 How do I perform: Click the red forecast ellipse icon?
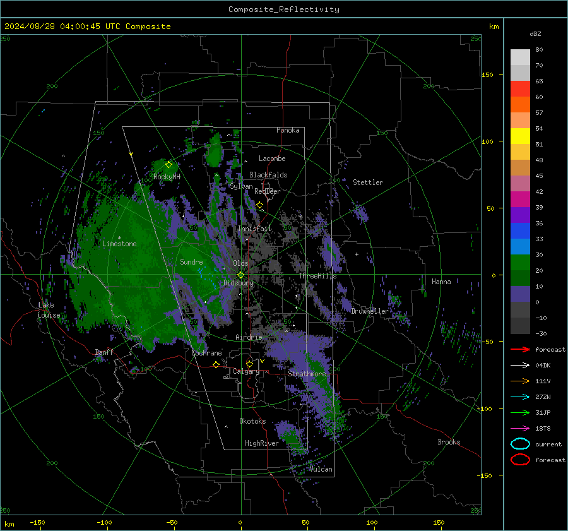pyautogui.click(x=520, y=460)
